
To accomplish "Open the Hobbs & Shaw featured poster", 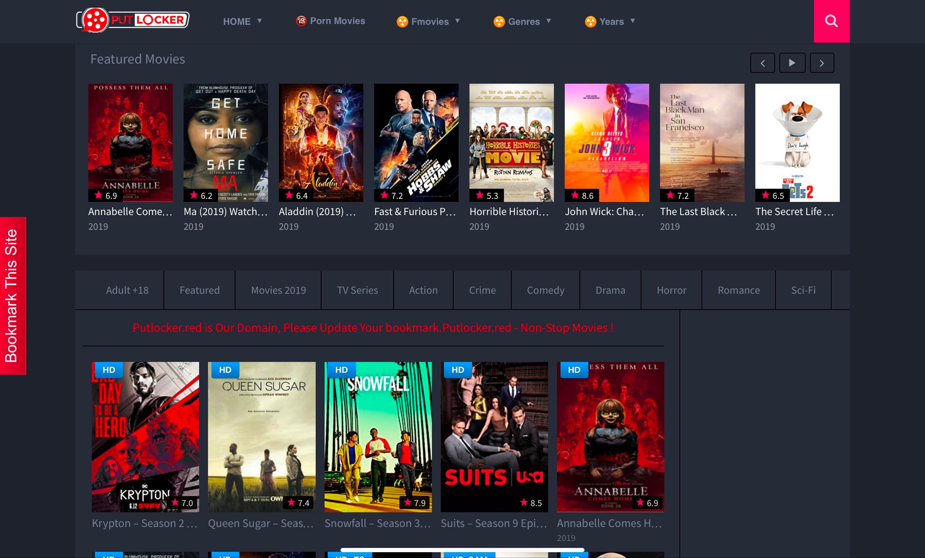I will click(416, 143).
